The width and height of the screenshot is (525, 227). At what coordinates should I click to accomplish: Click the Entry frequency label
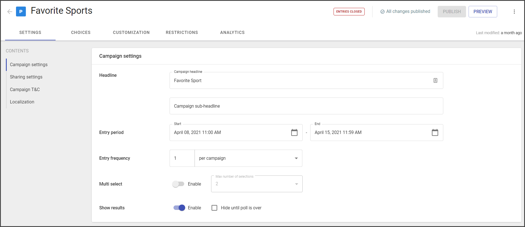coord(115,158)
